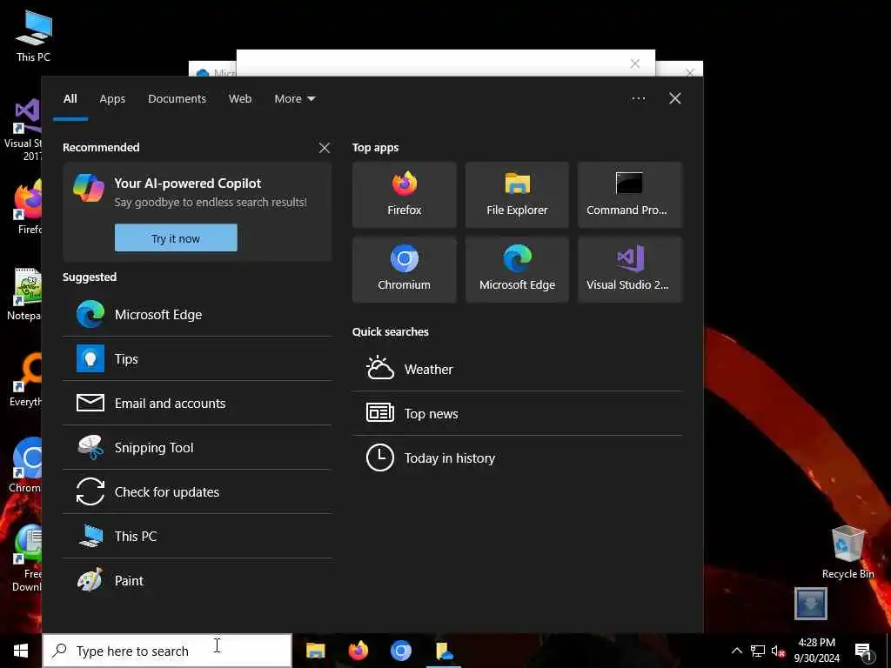Switch to the Apps tab
Image resolution: width=891 pixels, height=668 pixels.
pos(112,99)
